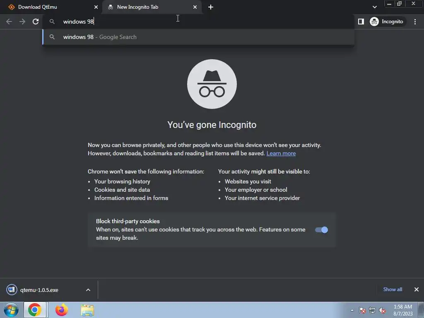This screenshot has width=424, height=318.
Task: Click the large Incognito hat logo
Action: [x=212, y=84]
